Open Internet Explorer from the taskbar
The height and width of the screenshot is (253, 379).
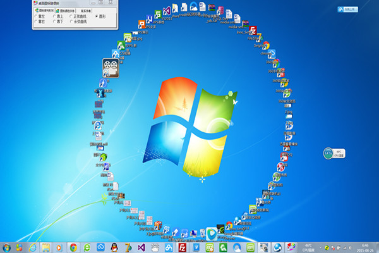(33, 247)
